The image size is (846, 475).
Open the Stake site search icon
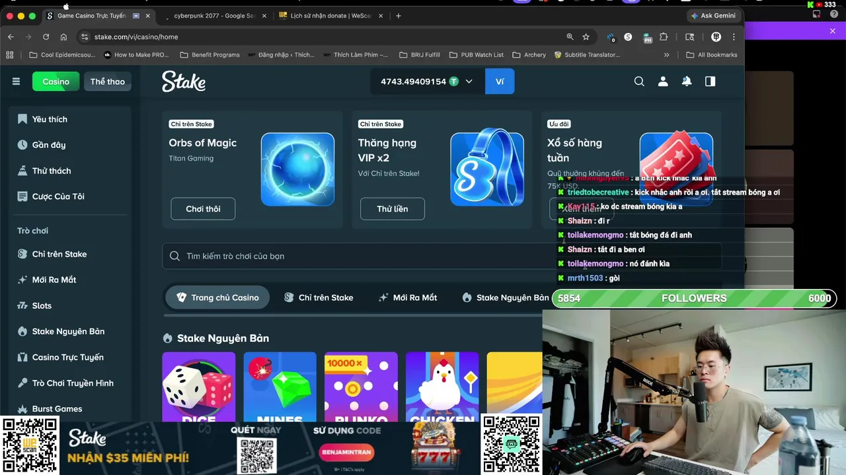click(639, 81)
